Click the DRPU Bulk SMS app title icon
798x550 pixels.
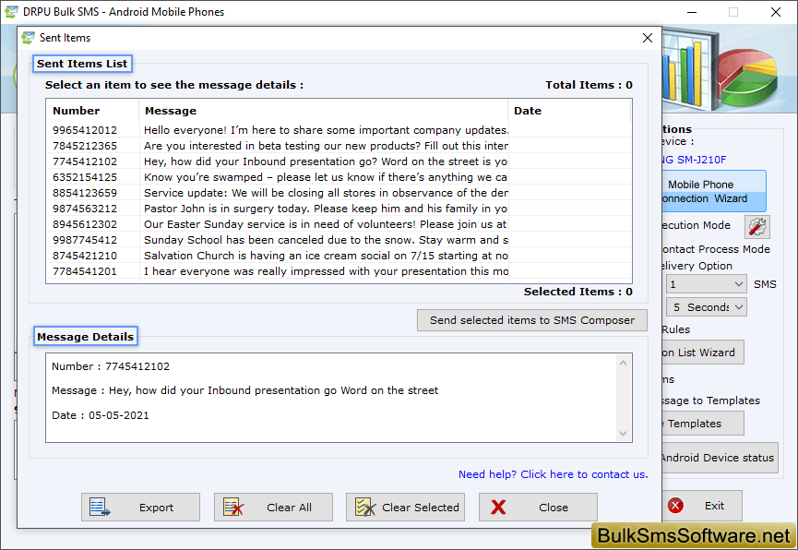tap(11, 12)
